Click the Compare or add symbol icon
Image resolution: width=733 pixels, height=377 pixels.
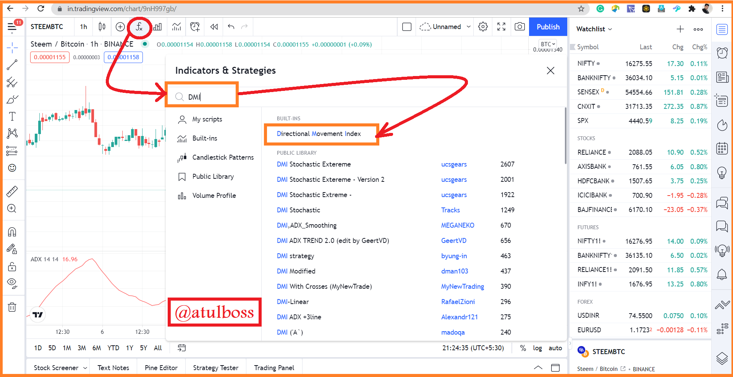[x=120, y=27]
